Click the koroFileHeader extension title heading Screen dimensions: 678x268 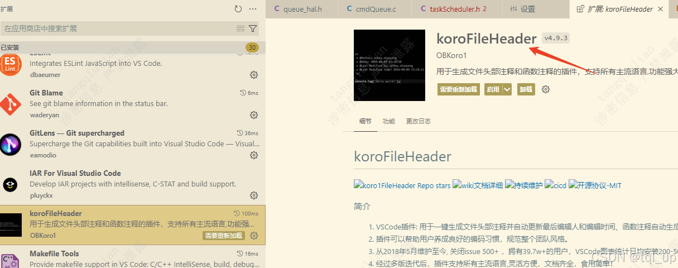point(487,38)
